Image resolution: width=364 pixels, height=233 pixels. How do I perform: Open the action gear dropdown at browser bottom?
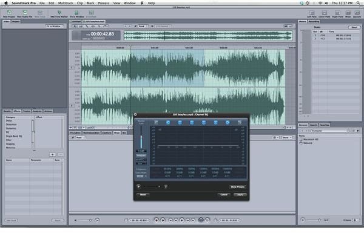click(x=356, y=220)
